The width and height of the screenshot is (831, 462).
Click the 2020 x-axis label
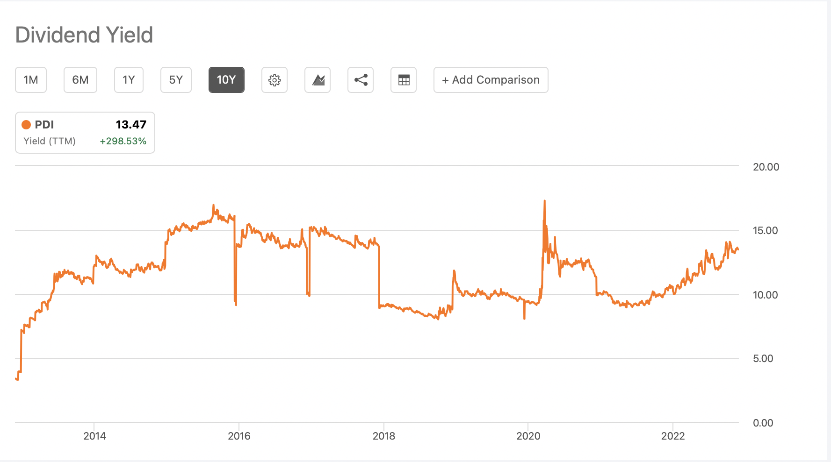click(x=528, y=436)
